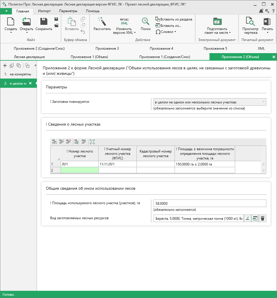The image size is (277, 298).
Task: Click the Открыть folder icon
Action: pos(26,21)
